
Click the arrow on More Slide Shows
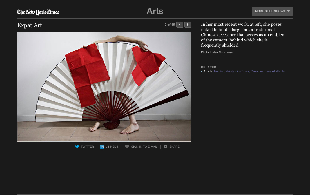pos(288,11)
